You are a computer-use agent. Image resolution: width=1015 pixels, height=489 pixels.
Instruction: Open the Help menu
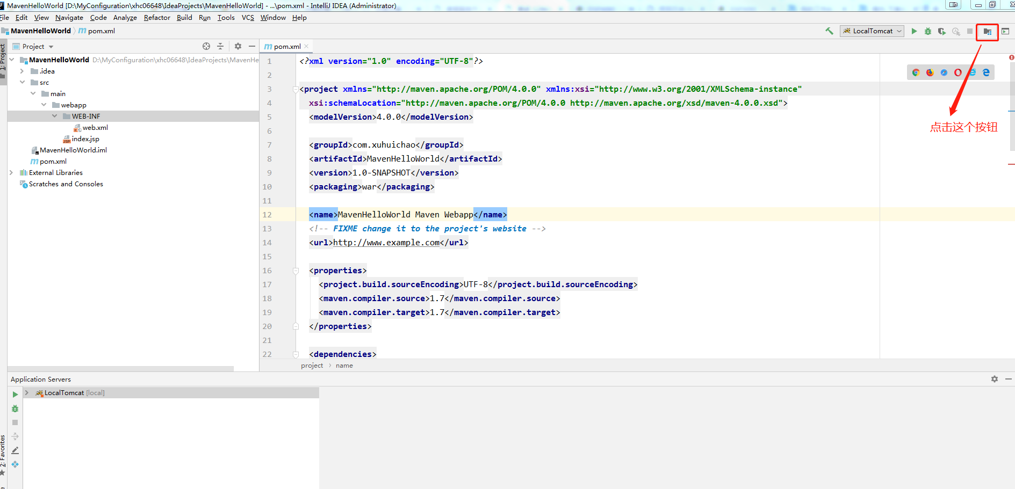(x=299, y=18)
